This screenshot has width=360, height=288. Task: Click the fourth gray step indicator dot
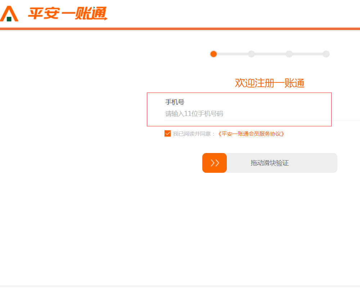[x=326, y=54]
